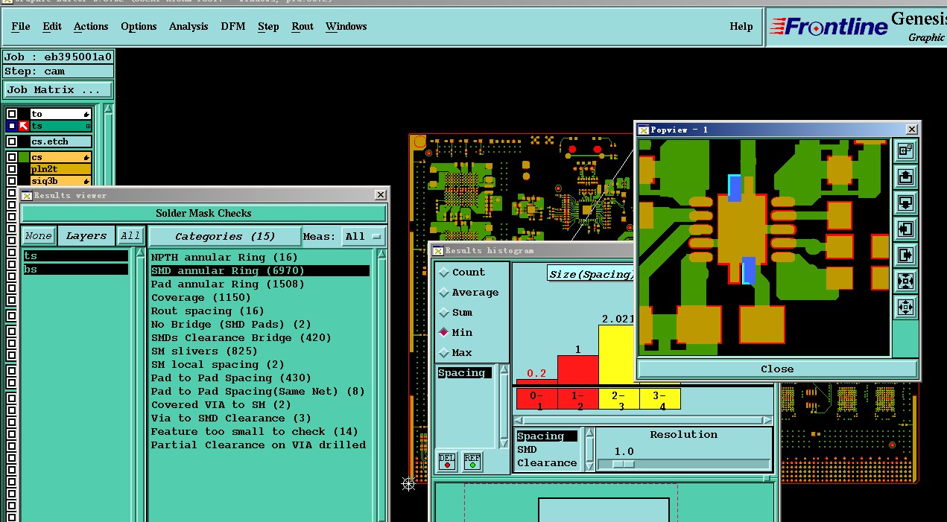Click the Solder Mask Checks title bar
Image resolution: width=947 pixels, height=522 pixels.
point(203,213)
